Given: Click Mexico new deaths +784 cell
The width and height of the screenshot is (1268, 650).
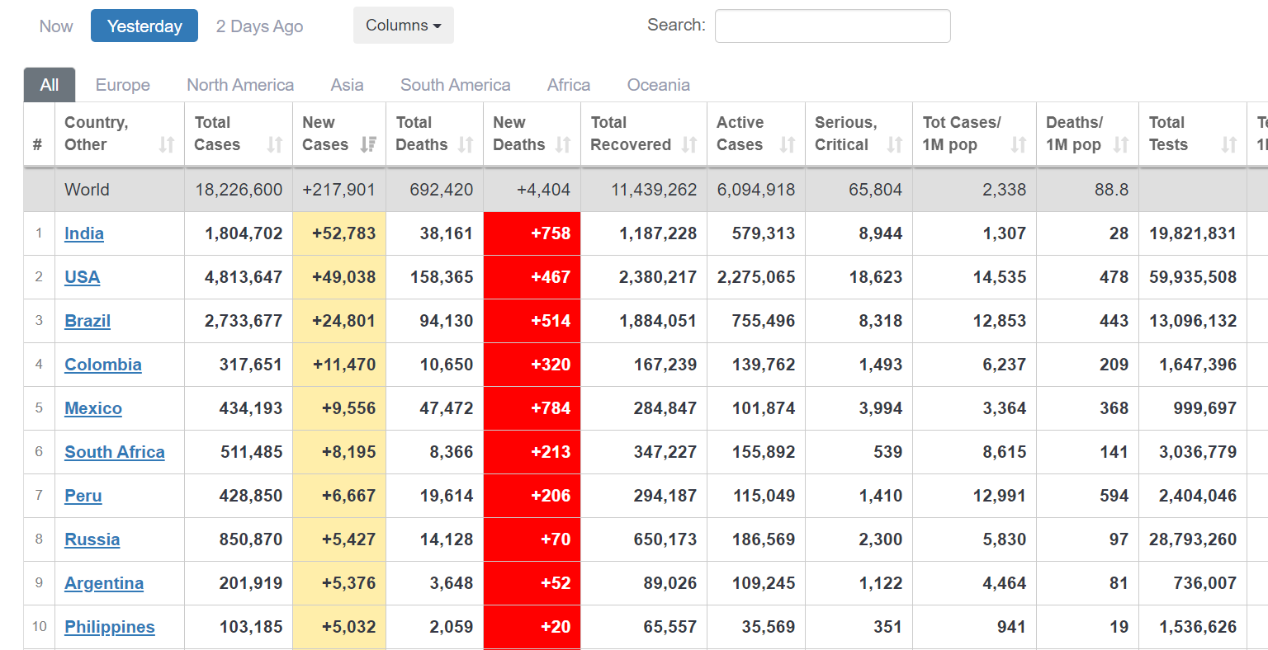Looking at the screenshot, I should (532, 408).
